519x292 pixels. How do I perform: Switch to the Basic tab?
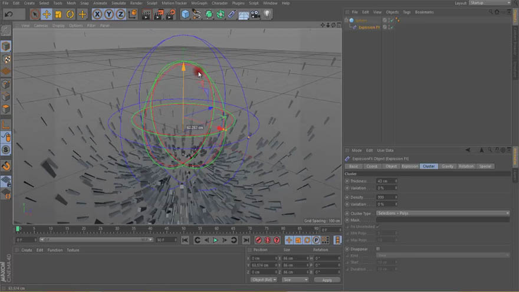pyautogui.click(x=353, y=166)
